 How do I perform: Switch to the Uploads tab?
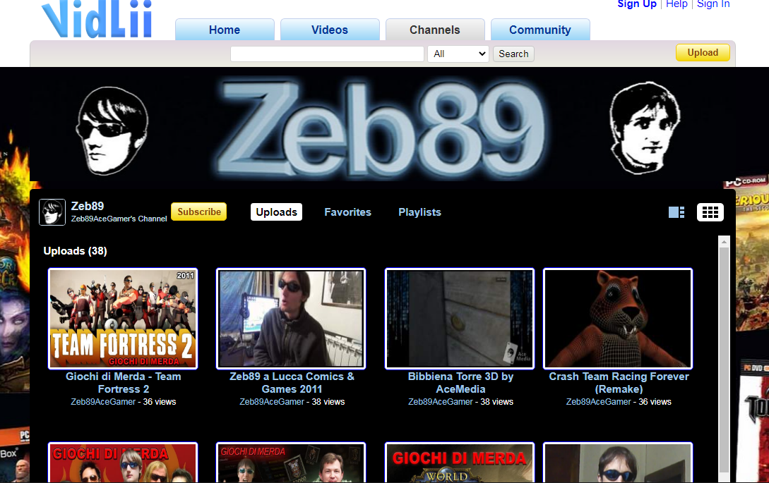(276, 212)
